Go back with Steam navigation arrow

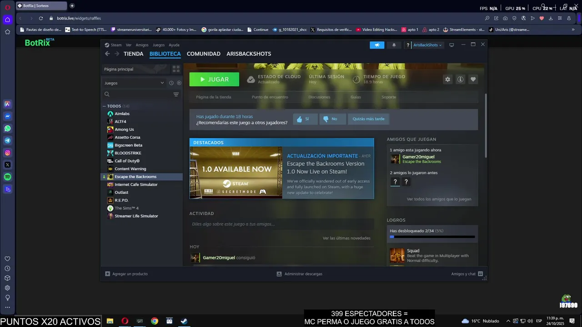pyautogui.click(x=107, y=54)
